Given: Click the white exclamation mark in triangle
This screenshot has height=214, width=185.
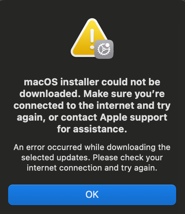Looking at the screenshot, I should (x=92, y=39).
